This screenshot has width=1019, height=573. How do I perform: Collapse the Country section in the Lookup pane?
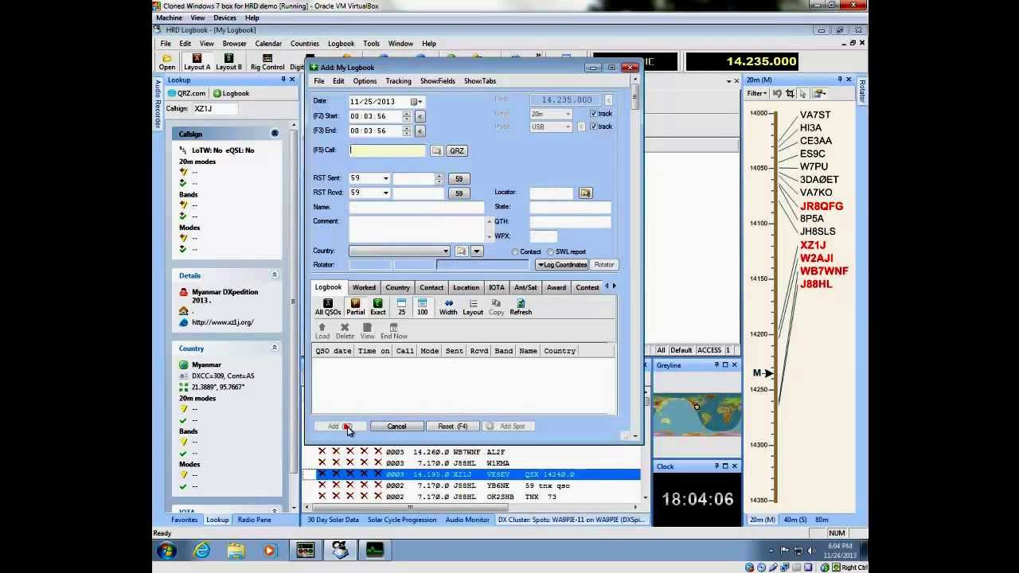click(x=275, y=348)
